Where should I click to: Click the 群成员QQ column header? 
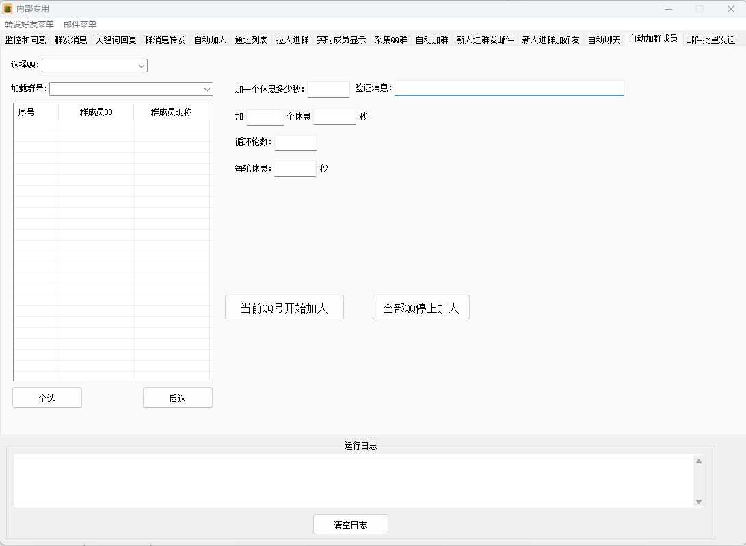pos(96,112)
